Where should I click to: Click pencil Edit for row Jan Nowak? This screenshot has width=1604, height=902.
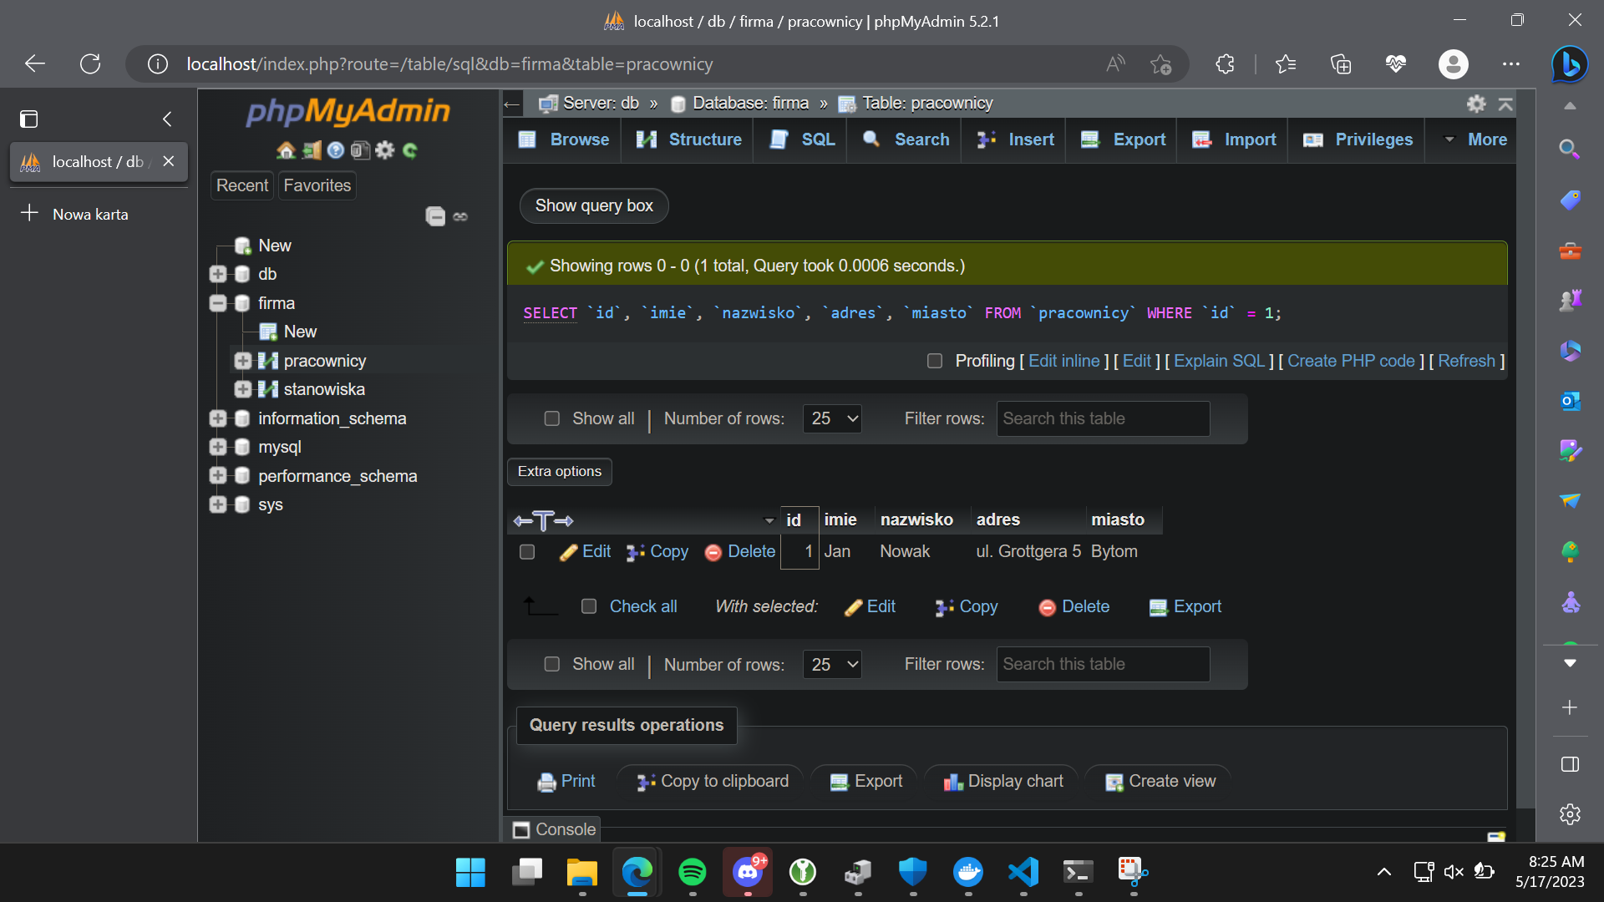[585, 551]
